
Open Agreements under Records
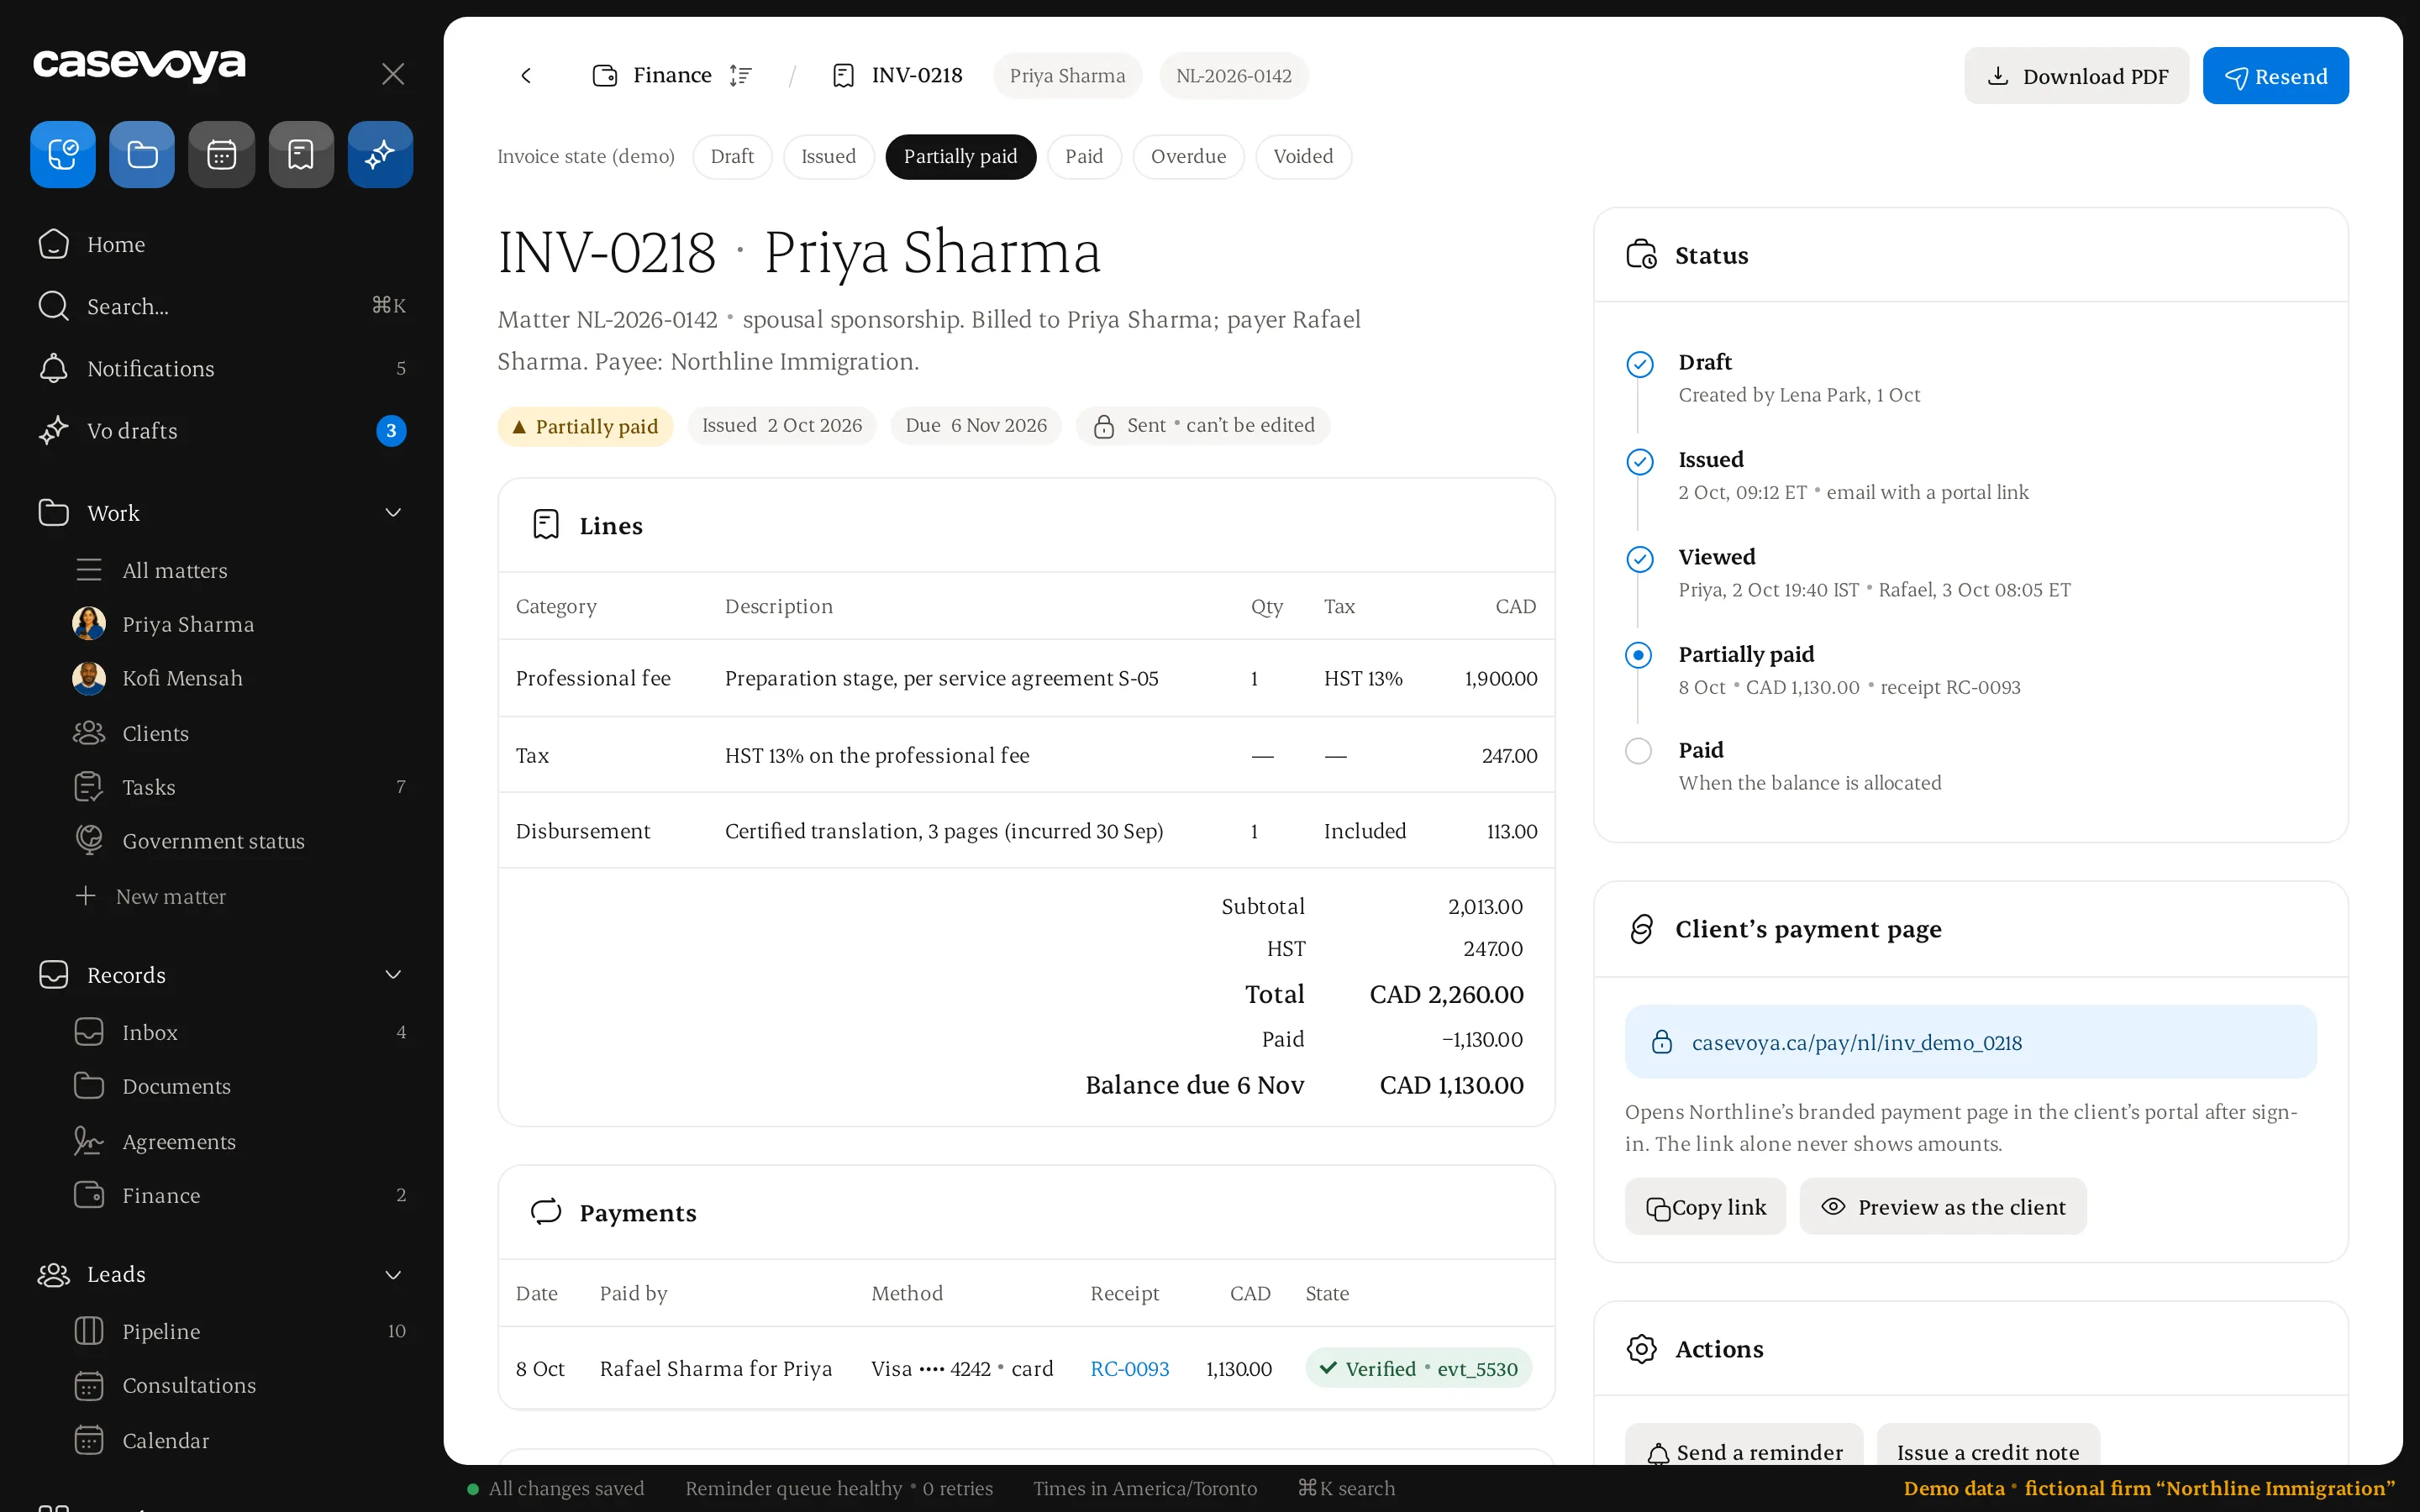pyautogui.click(x=240, y=1141)
